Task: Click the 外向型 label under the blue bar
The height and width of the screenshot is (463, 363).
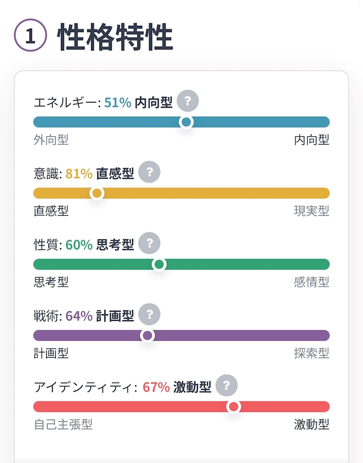Action: click(51, 140)
